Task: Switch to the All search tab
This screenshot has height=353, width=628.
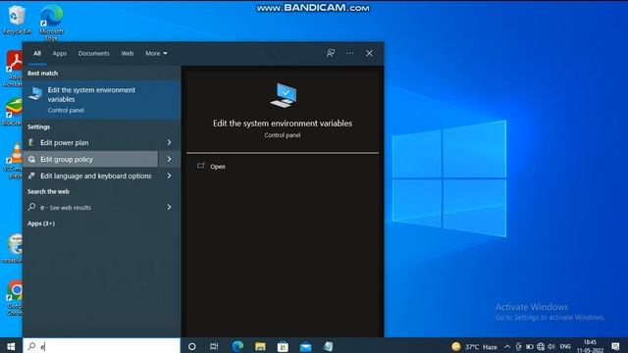Action: coord(37,53)
